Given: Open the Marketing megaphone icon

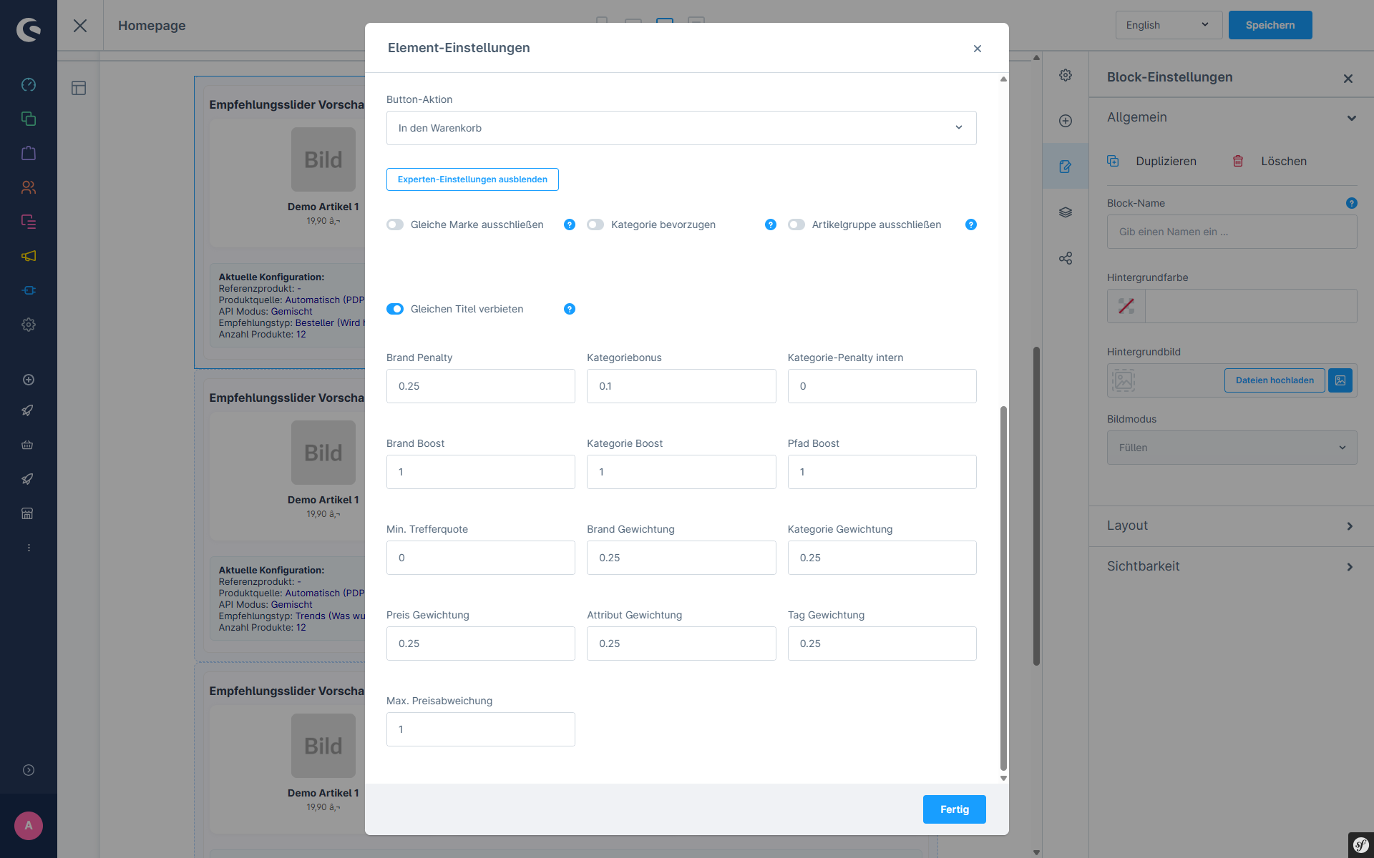Looking at the screenshot, I should 29,256.
